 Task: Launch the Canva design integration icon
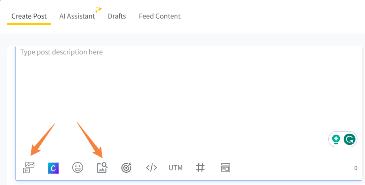[x=53, y=168]
